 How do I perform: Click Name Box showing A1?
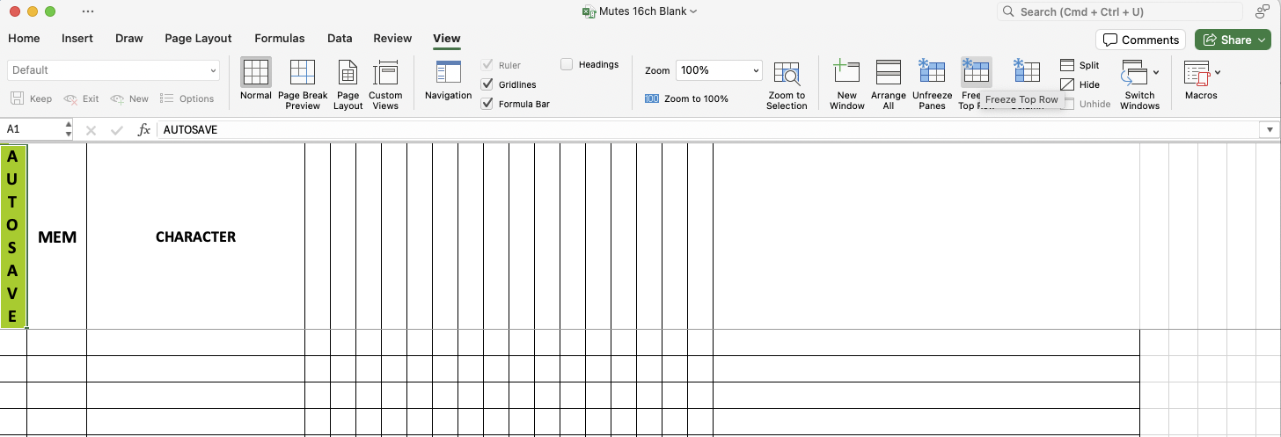33,129
